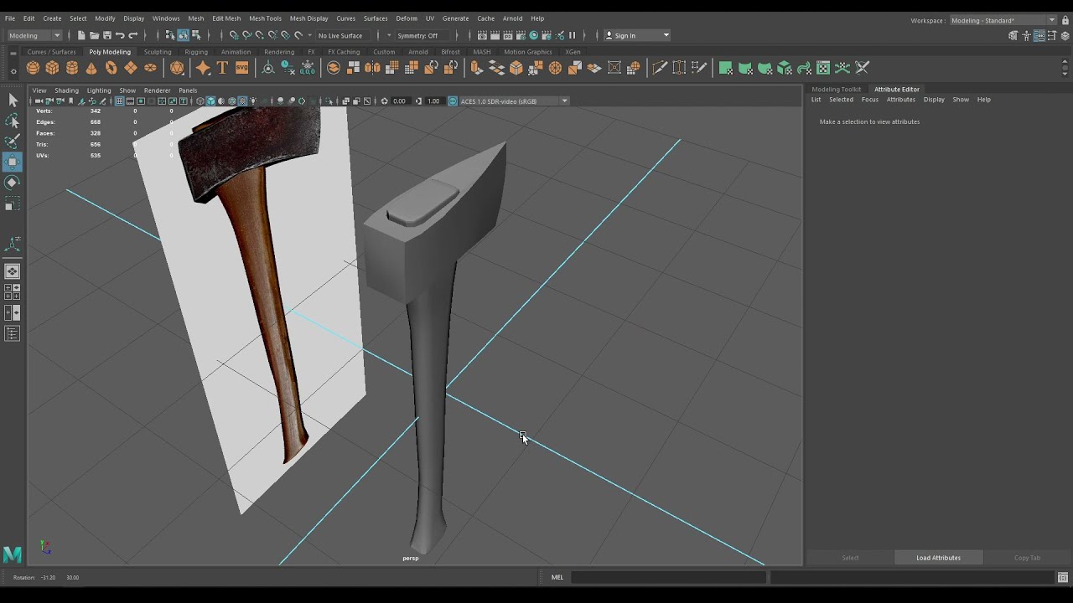Open the Focus menu in Attribute Editor
1073x603 pixels.
click(x=870, y=100)
